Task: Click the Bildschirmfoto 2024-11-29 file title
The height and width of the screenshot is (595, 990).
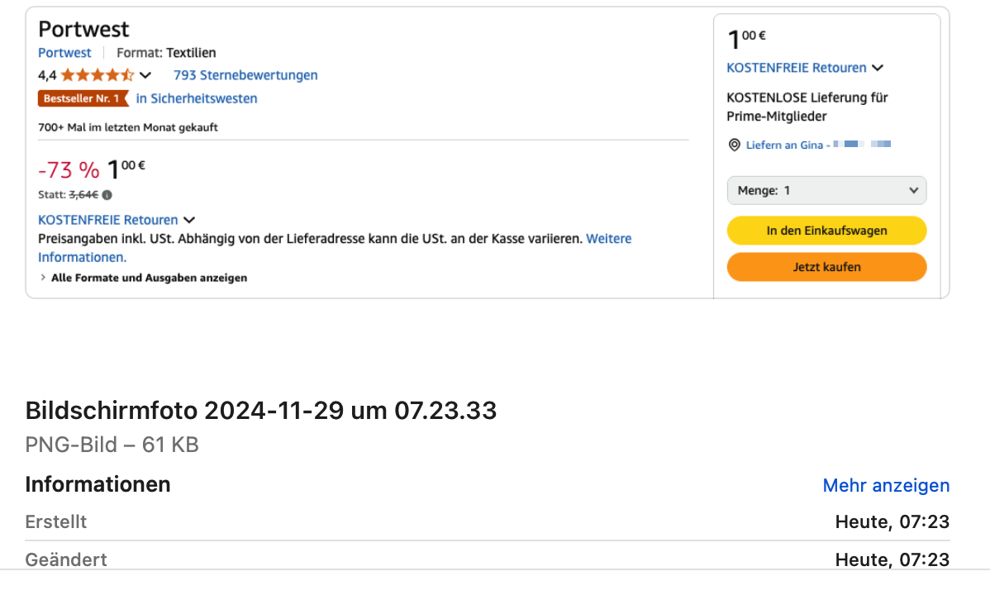Action: click(261, 410)
